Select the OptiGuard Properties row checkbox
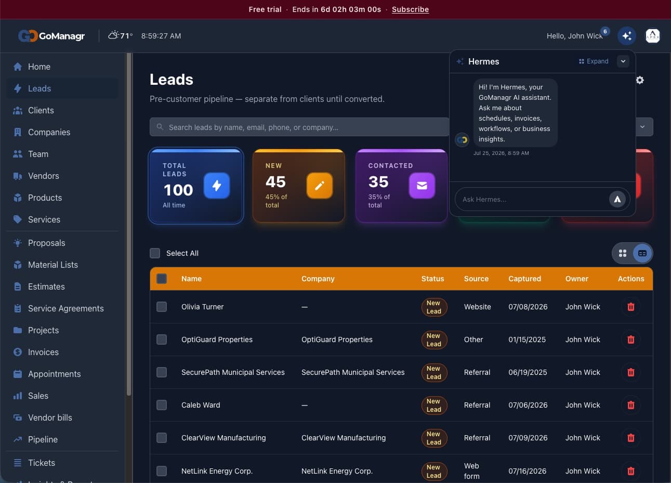Image resolution: width=671 pixels, height=483 pixels. 162,340
